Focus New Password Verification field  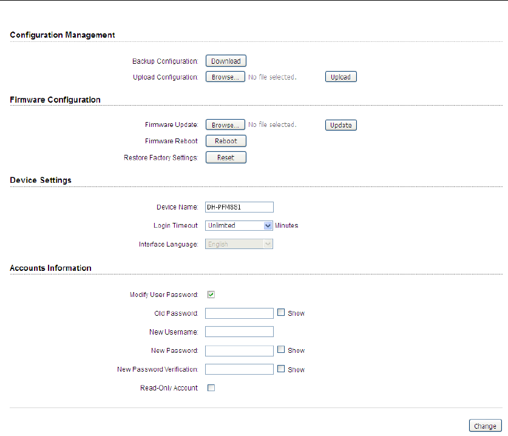point(239,369)
